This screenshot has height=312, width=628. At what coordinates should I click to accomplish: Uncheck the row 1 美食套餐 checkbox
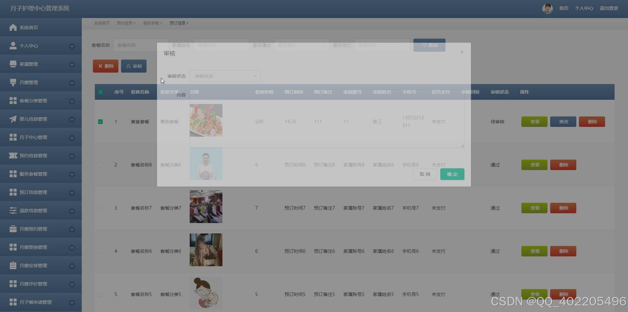[x=100, y=122]
